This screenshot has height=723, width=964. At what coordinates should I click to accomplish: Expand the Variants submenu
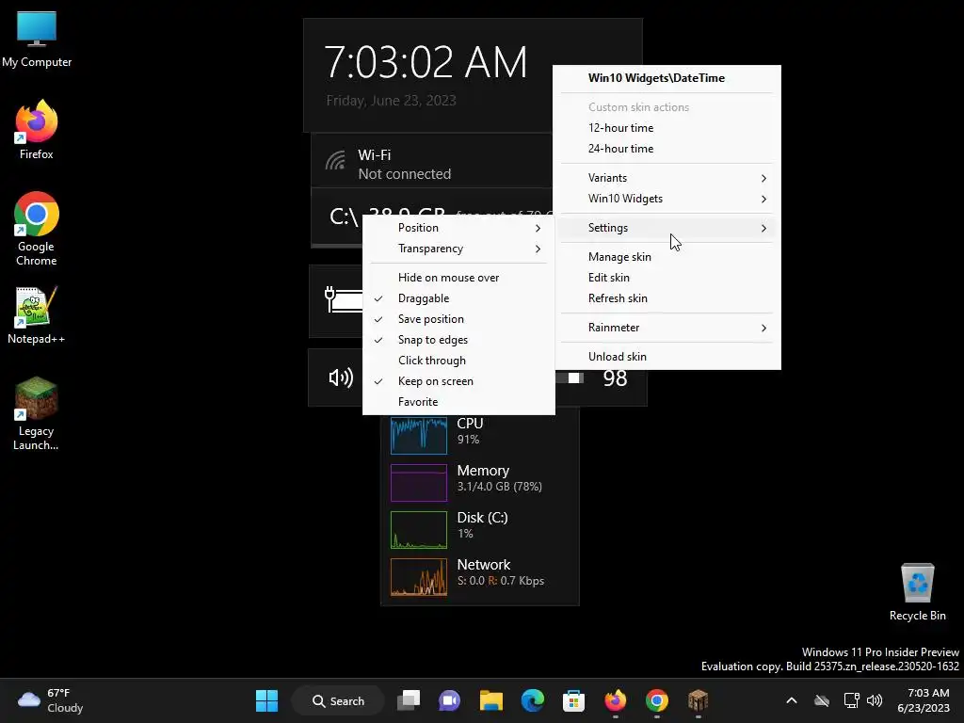pyautogui.click(x=667, y=178)
